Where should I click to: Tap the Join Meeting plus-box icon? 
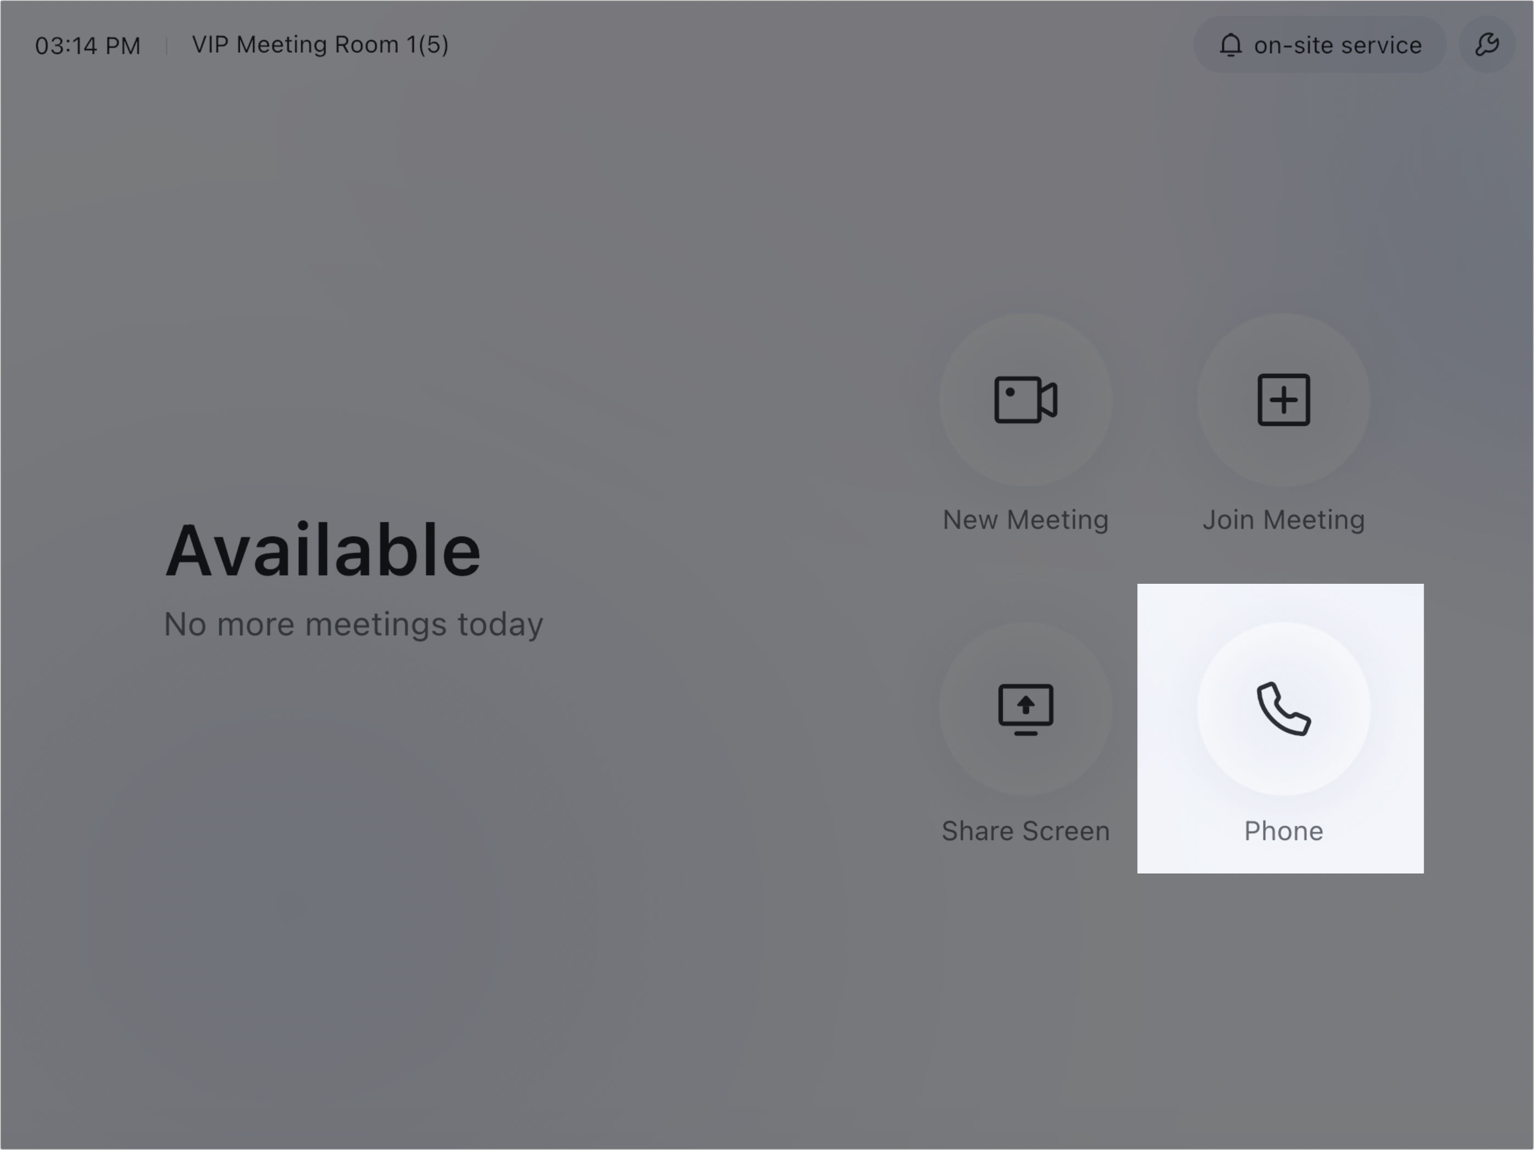pos(1284,399)
